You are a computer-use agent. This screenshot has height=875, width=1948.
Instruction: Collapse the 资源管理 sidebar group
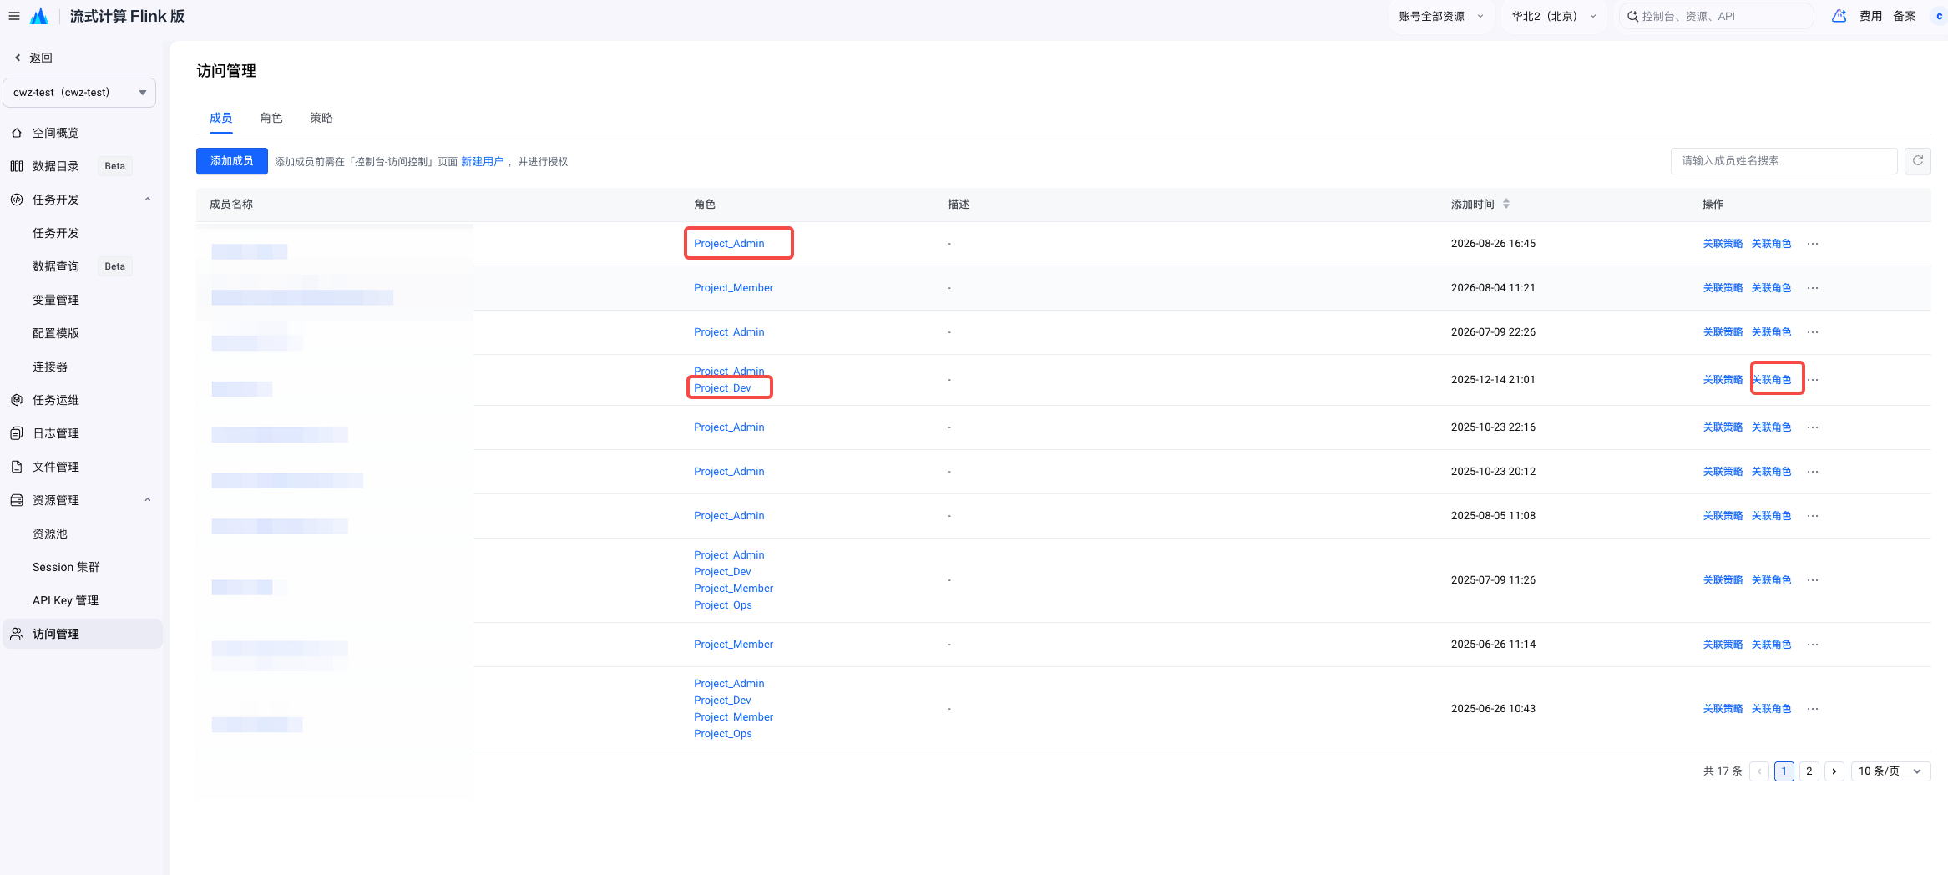tap(148, 500)
